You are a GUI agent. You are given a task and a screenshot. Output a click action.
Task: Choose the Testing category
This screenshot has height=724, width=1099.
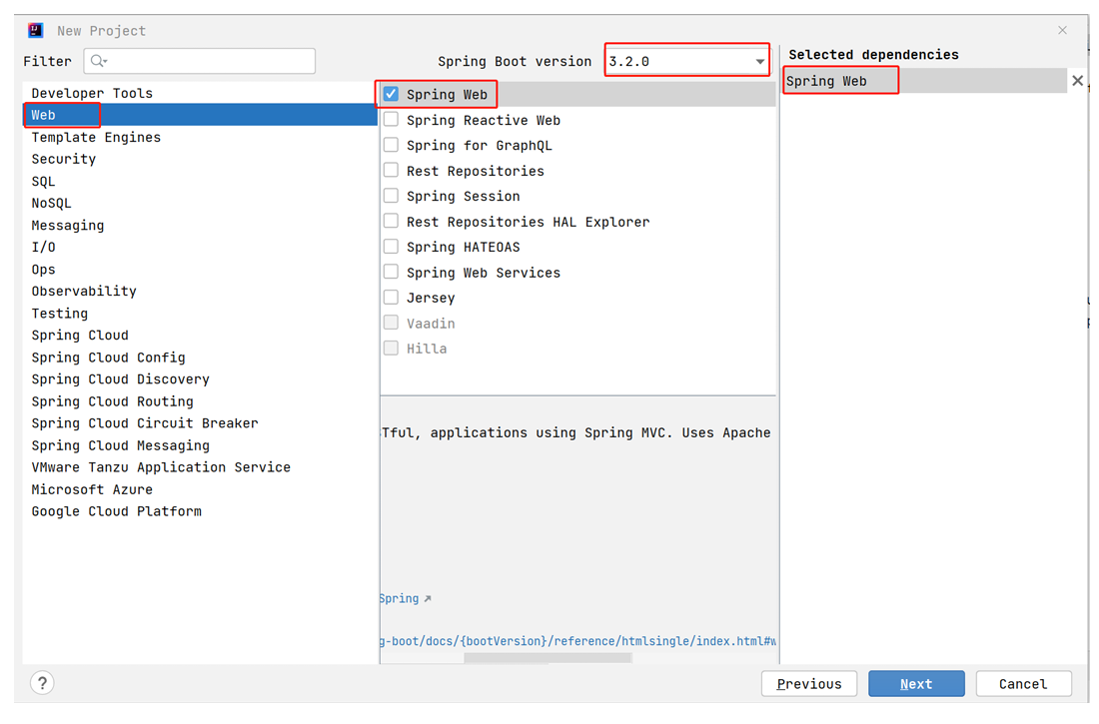200,314
